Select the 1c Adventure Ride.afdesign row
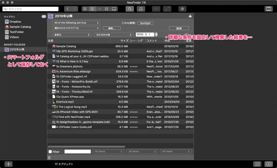The width and height of the screenshot is (277, 168). pos(120,71)
